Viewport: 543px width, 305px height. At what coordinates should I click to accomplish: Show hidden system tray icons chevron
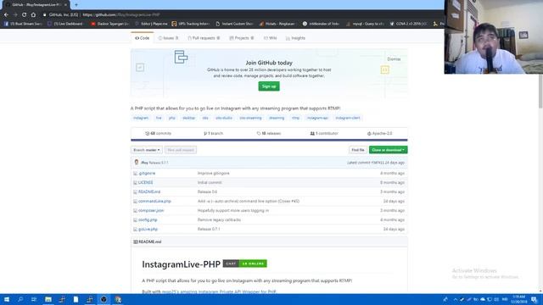pos(455,299)
